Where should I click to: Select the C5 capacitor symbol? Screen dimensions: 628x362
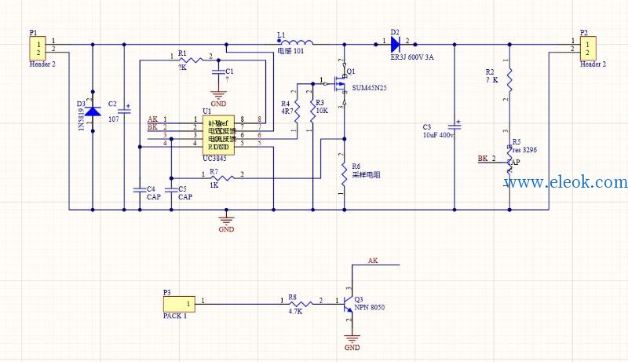[171, 190]
